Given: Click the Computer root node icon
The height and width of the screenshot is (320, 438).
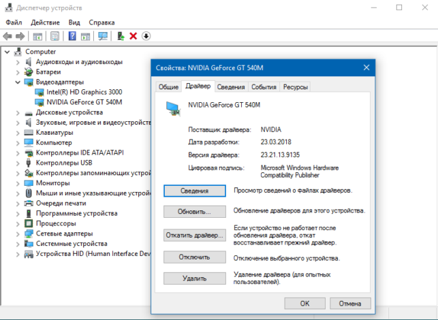Looking at the screenshot, I should 18,52.
